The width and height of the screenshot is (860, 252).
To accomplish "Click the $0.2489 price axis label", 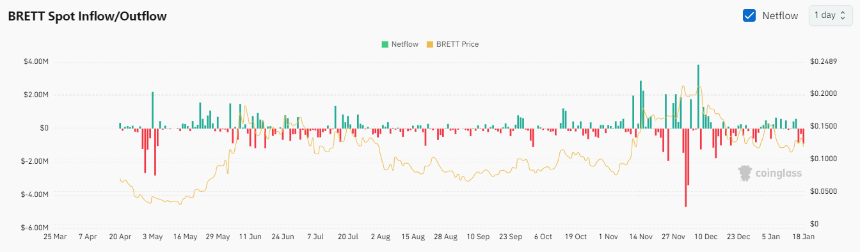I will 824,62.
